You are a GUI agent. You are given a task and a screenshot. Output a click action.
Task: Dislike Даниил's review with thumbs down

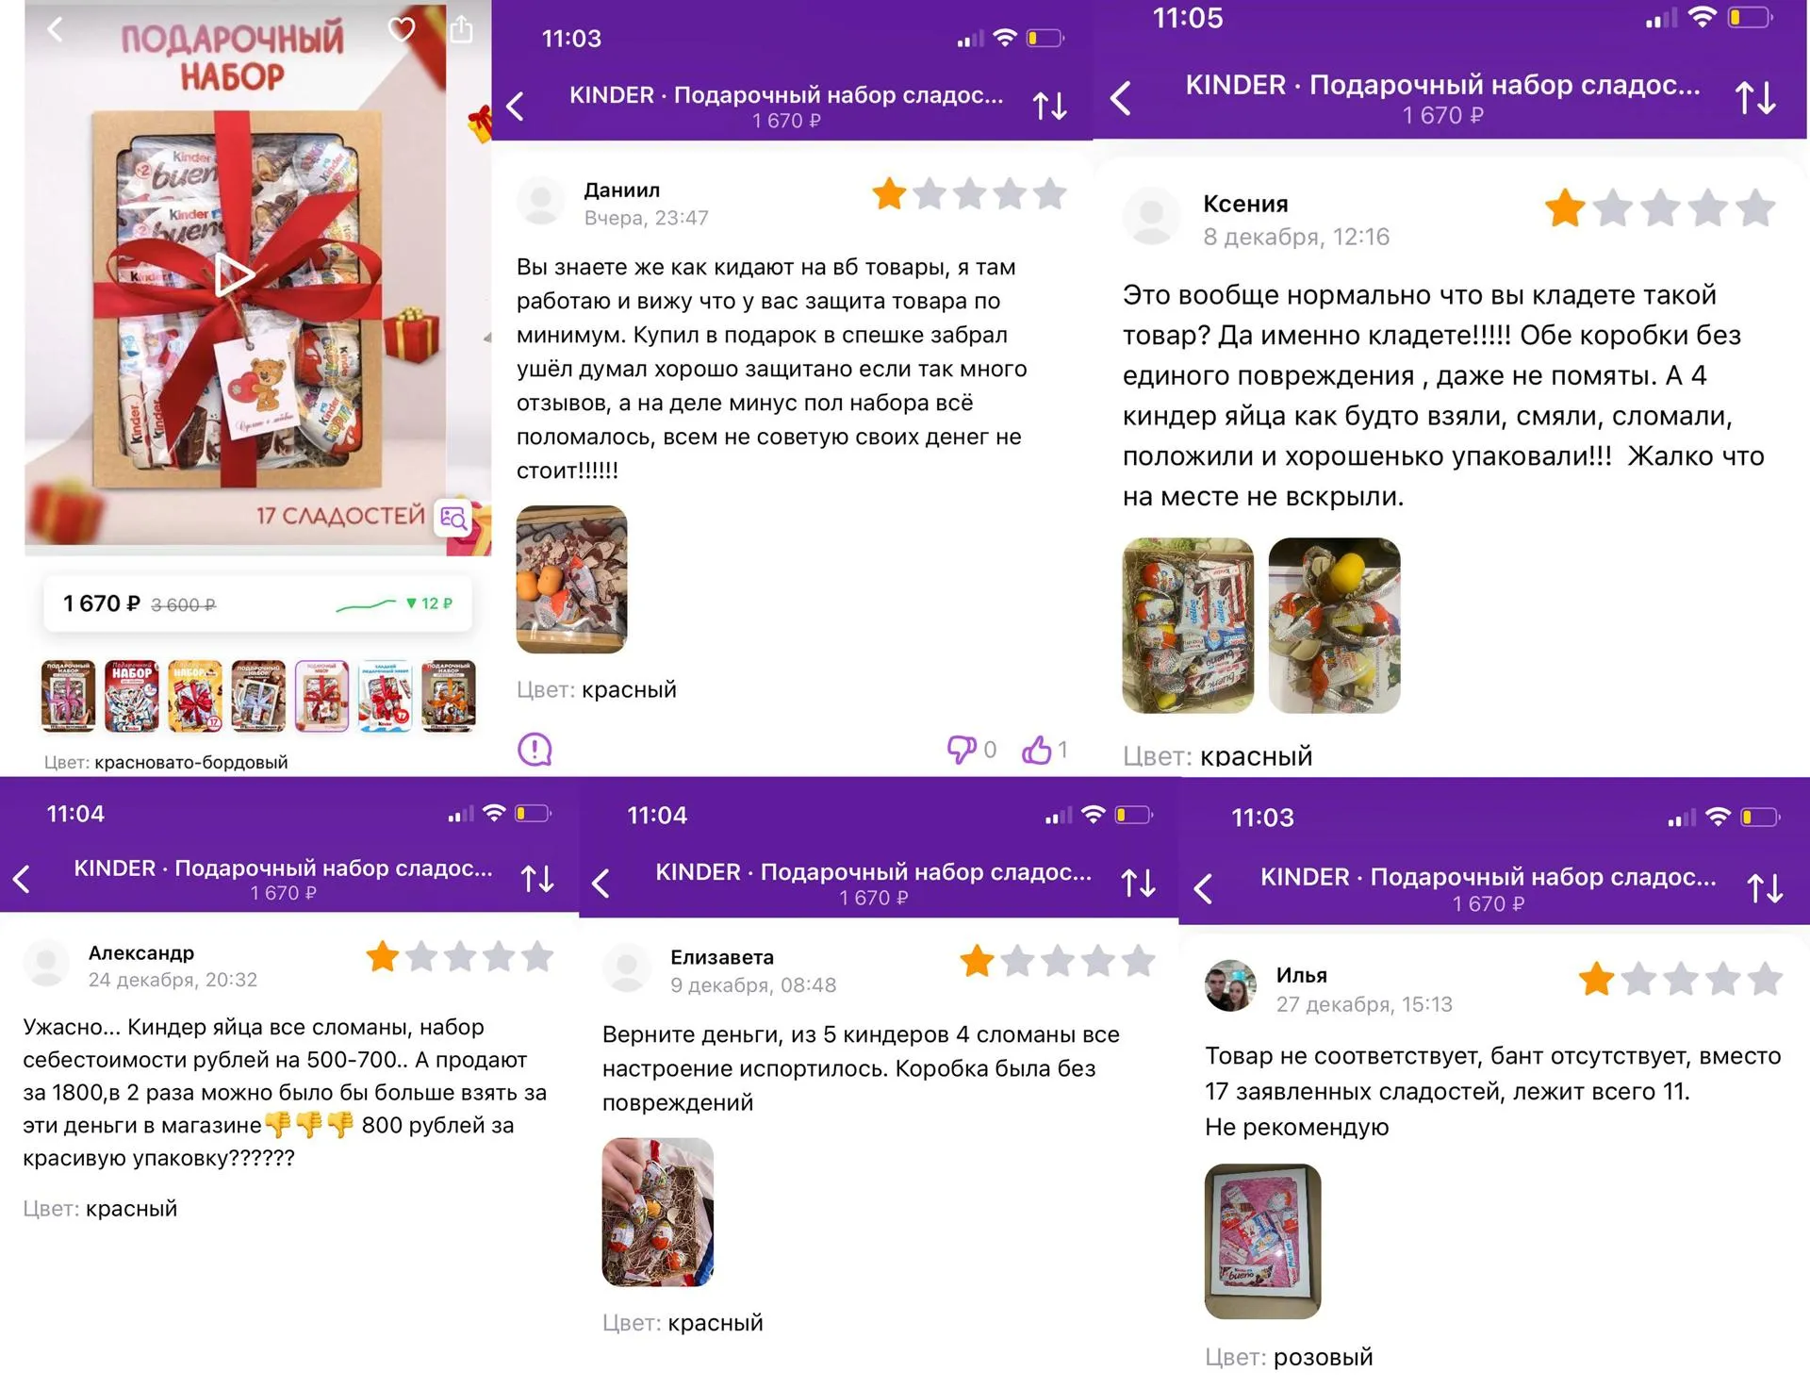(x=962, y=750)
